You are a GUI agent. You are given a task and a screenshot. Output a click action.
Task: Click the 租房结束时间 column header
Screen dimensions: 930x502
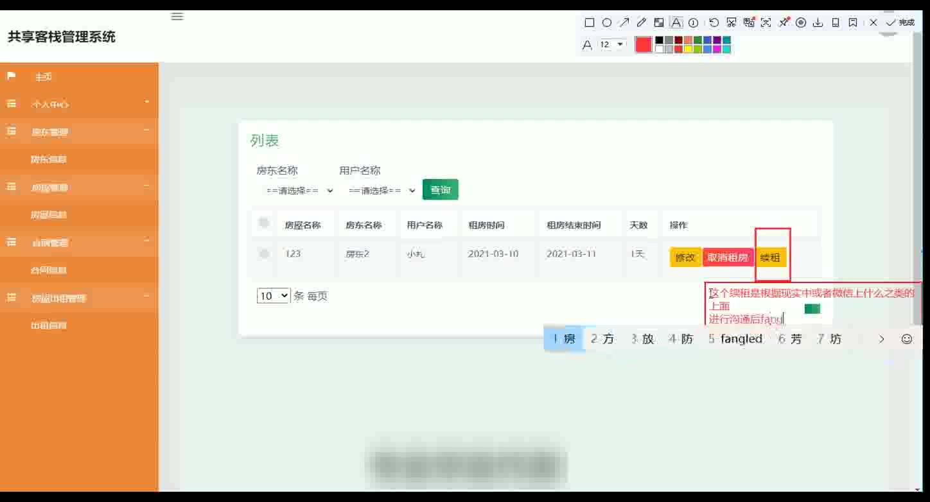[574, 225]
